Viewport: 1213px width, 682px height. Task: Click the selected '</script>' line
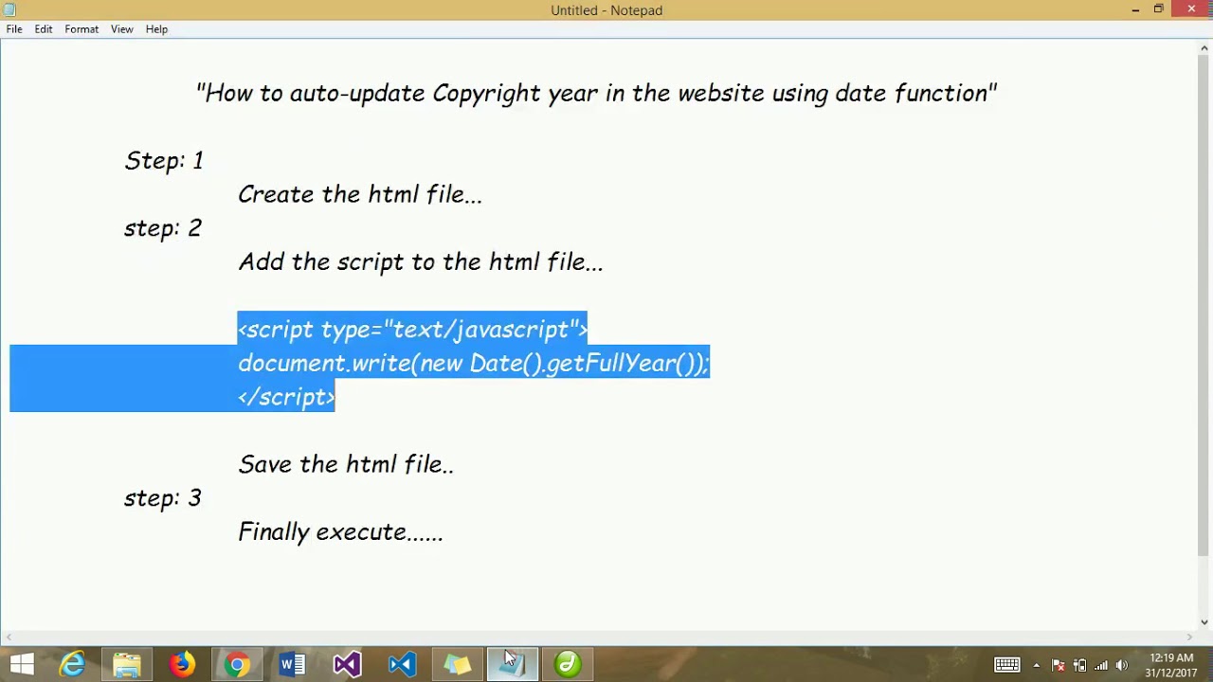pyautogui.click(x=286, y=397)
